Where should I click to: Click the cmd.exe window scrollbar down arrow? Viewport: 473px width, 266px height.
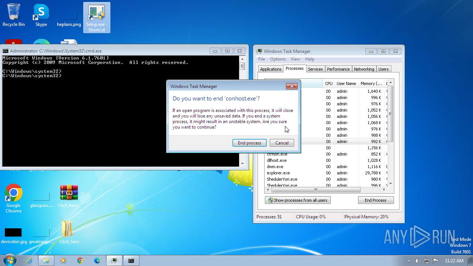242,163
